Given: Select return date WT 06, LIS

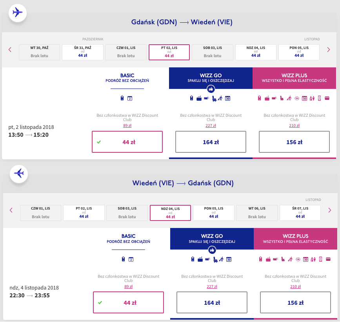Looking at the screenshot, I should point(257,213).
